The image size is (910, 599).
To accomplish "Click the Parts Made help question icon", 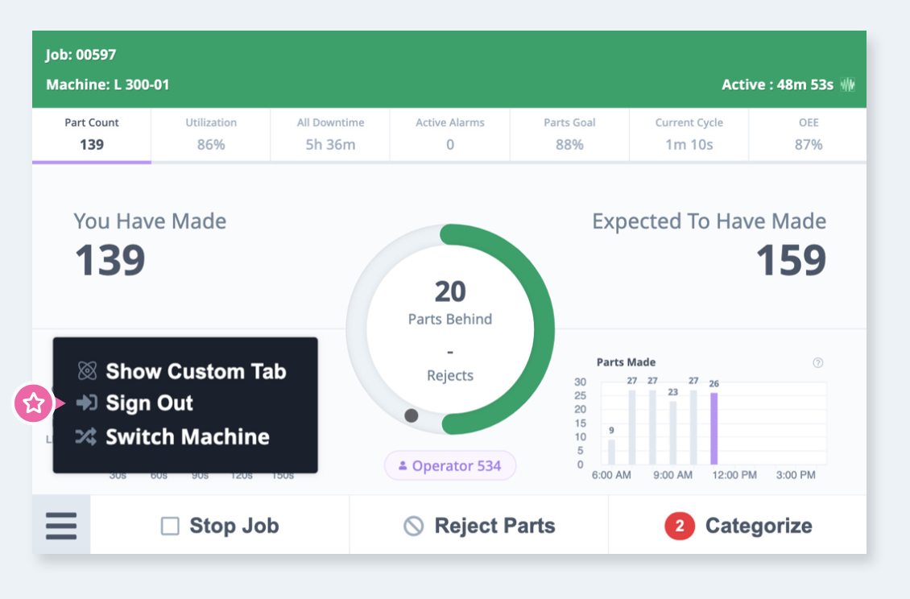I will (x=818, y=363).
